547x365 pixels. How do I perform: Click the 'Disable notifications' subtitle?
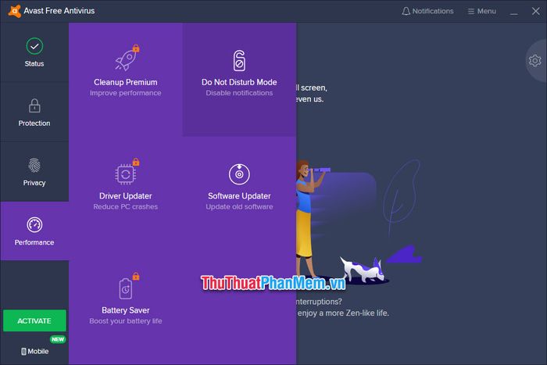click(x=239, y=93)
